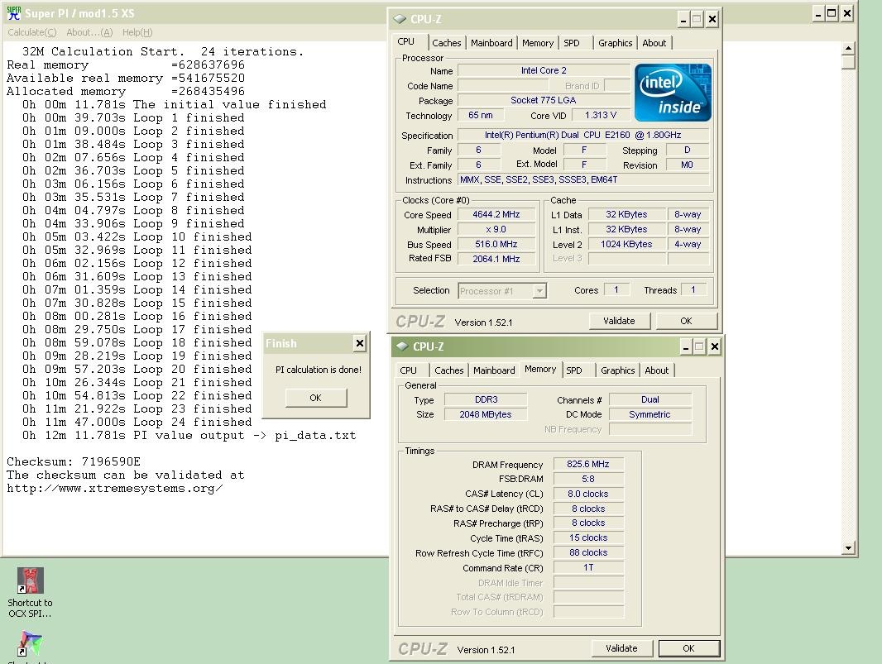Click the xtremesystems.org URL text
882x664 pixels.
coord(115,488)
